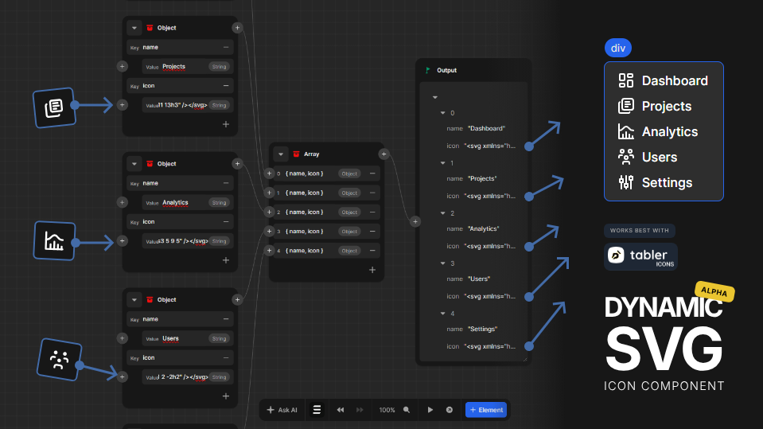Remove the name key in the Users object
This screenshot has width=763, height=429.
pos(226,319)
